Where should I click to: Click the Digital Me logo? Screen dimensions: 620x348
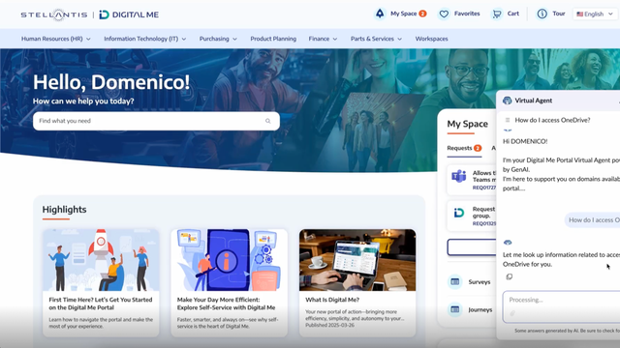129,14
